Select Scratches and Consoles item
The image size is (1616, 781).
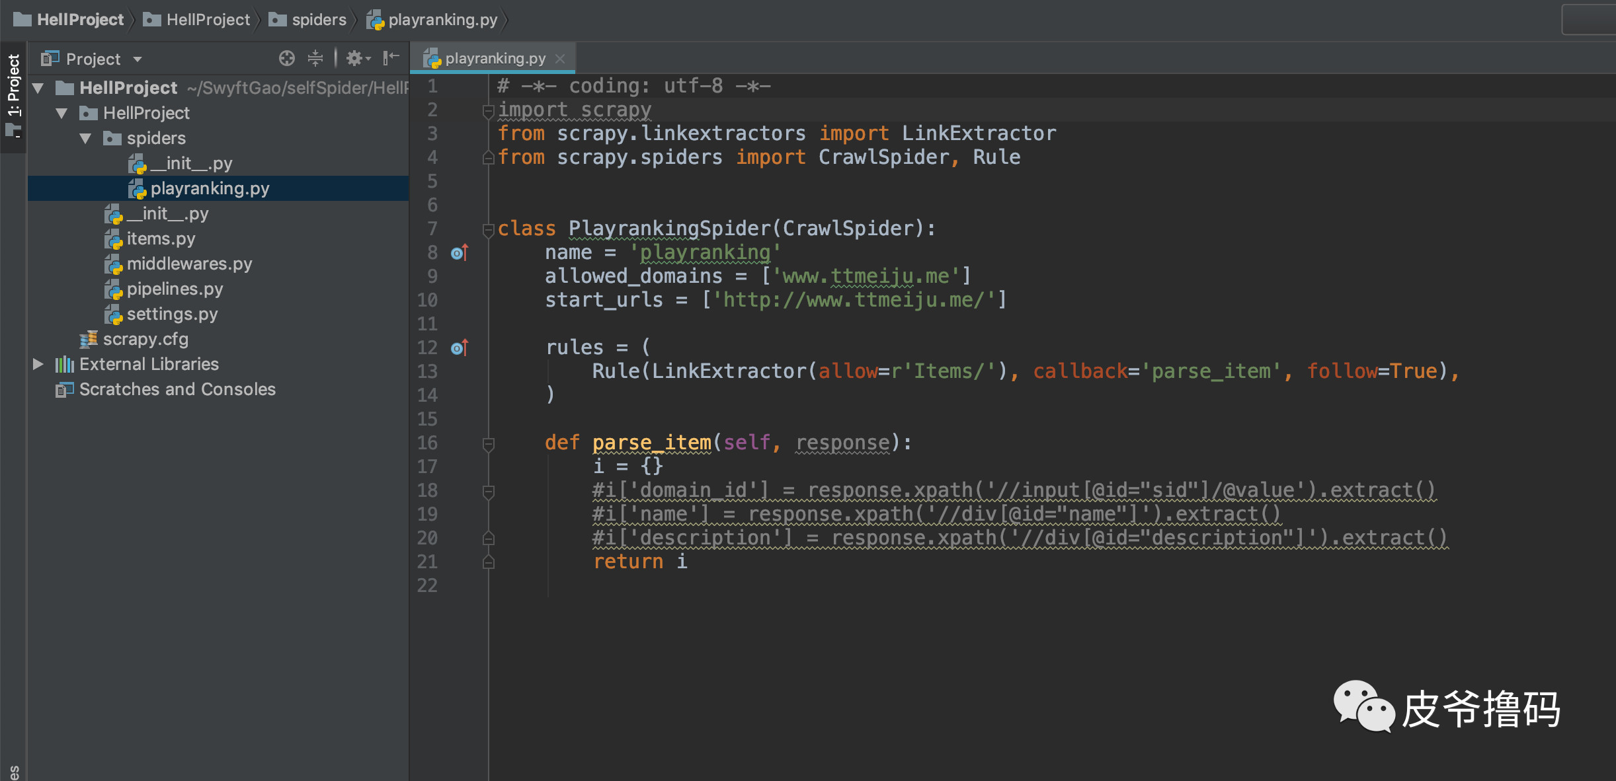[x=177, y=389]
